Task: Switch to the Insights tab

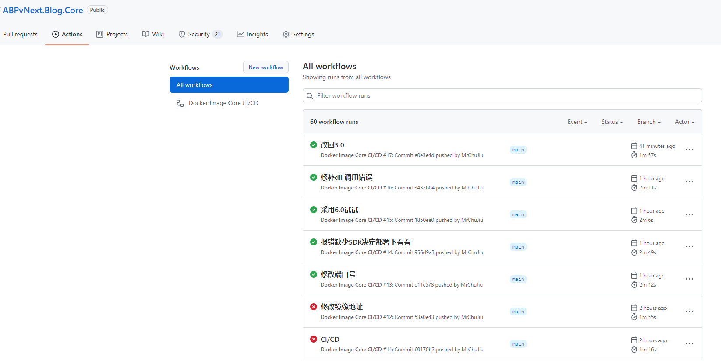Action: tap(252, 34)
